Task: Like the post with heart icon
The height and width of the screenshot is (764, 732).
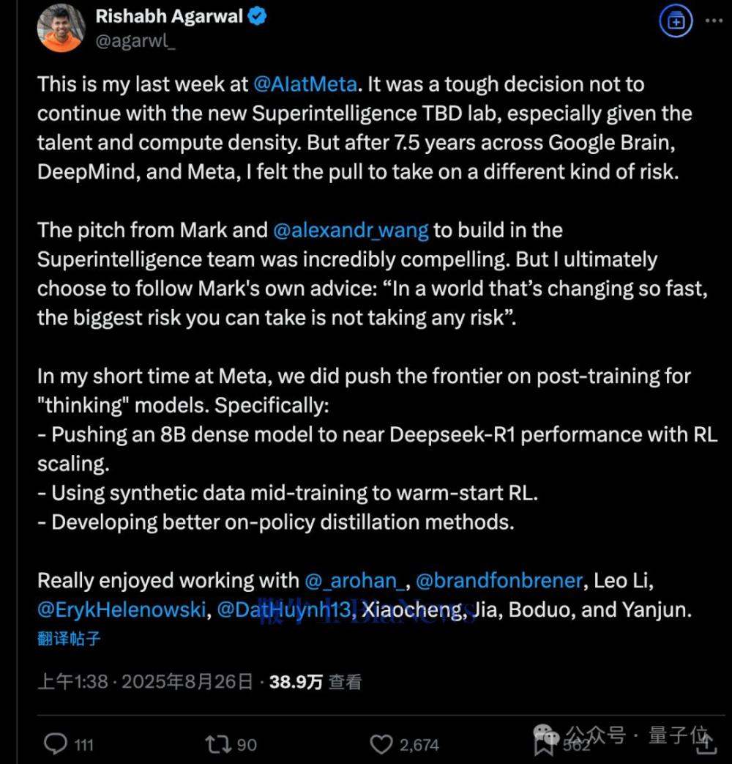Action: [381, 744]
